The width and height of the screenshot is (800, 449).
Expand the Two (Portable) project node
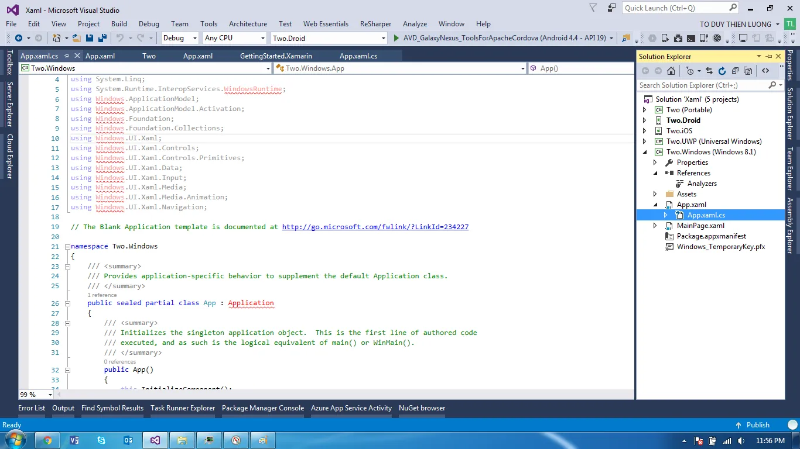click(x=645, y=110)
